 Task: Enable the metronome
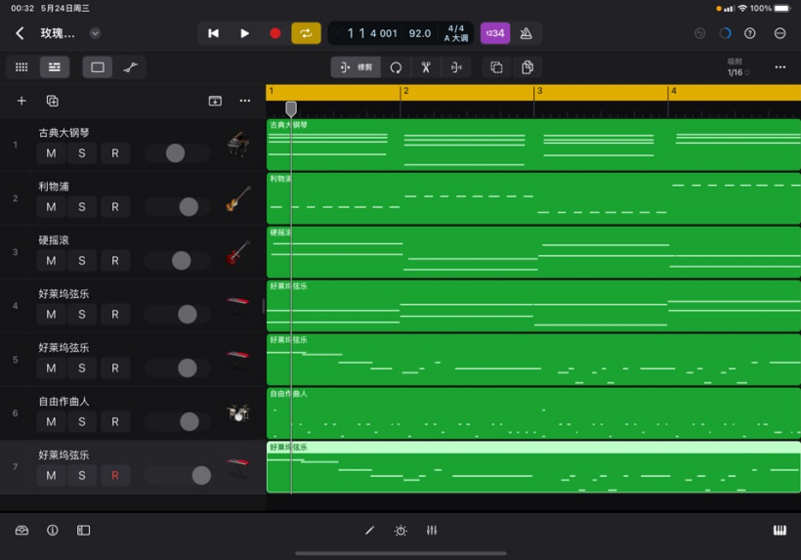(x=527, y=33)
